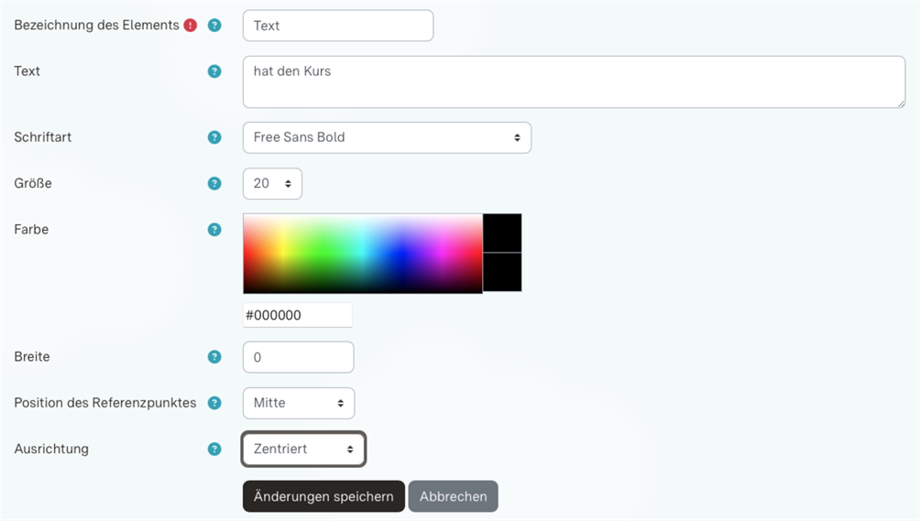The height and width of the screenshot is (521, 920).
Task: Click help icon for Position des Referenzpunktes
Action: coord(214,403)
